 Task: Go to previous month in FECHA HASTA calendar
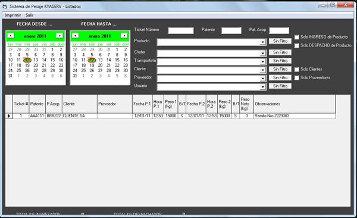tap(75, 36)
